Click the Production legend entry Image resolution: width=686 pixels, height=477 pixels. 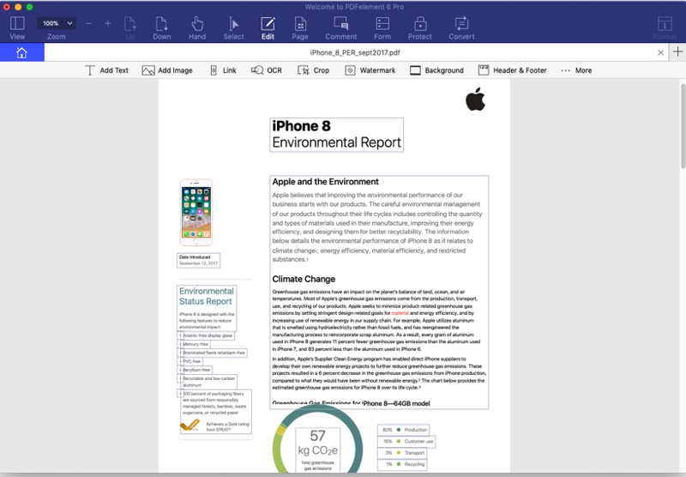pos(404,430)
